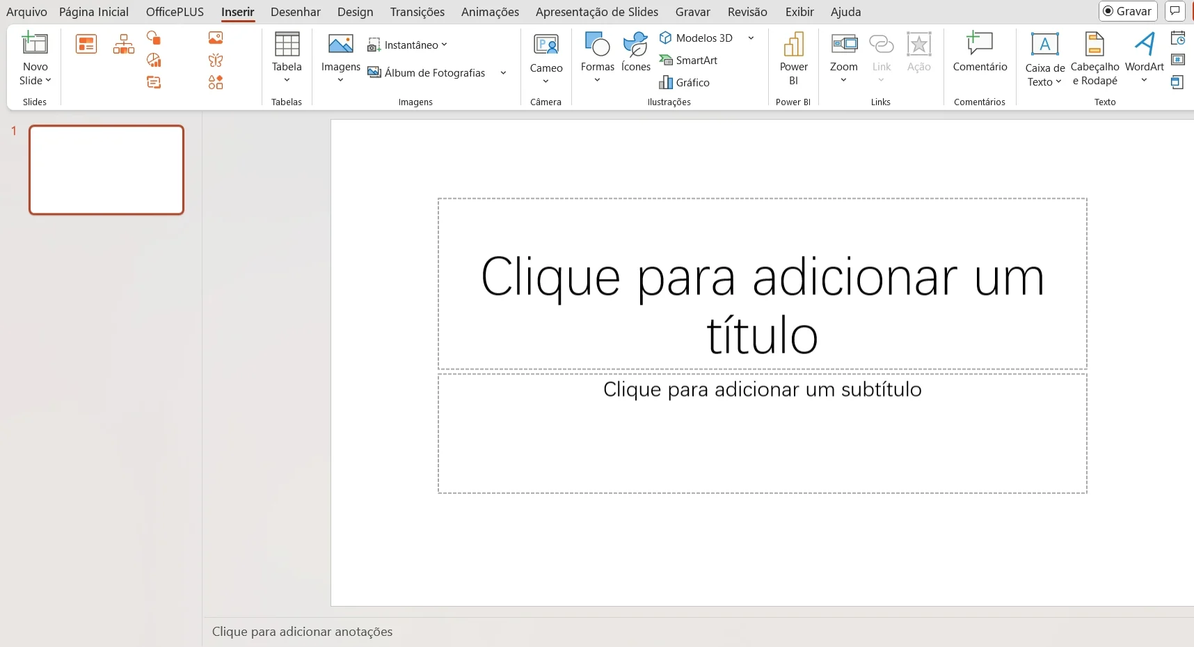This screenshot has height=647, width=1194.
Task: Click the subtitle placeholder on the slide
Action: coord(763,433)
